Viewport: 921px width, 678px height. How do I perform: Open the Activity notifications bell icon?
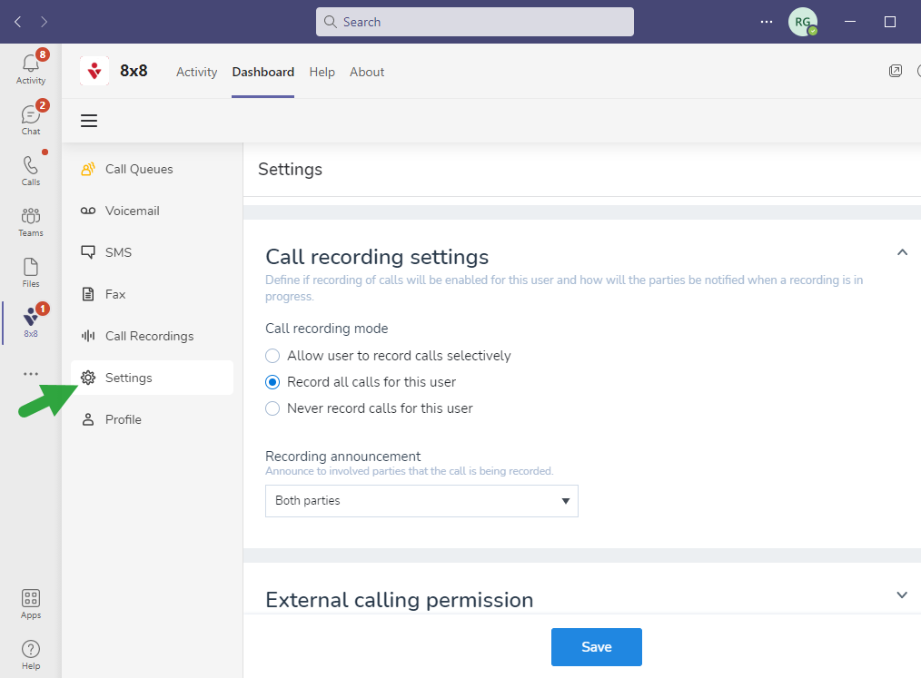pos(31,65)
